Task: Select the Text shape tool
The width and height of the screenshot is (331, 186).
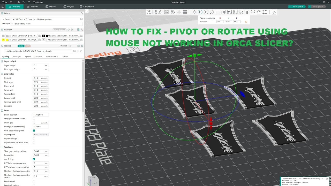Action: (247, 12)
